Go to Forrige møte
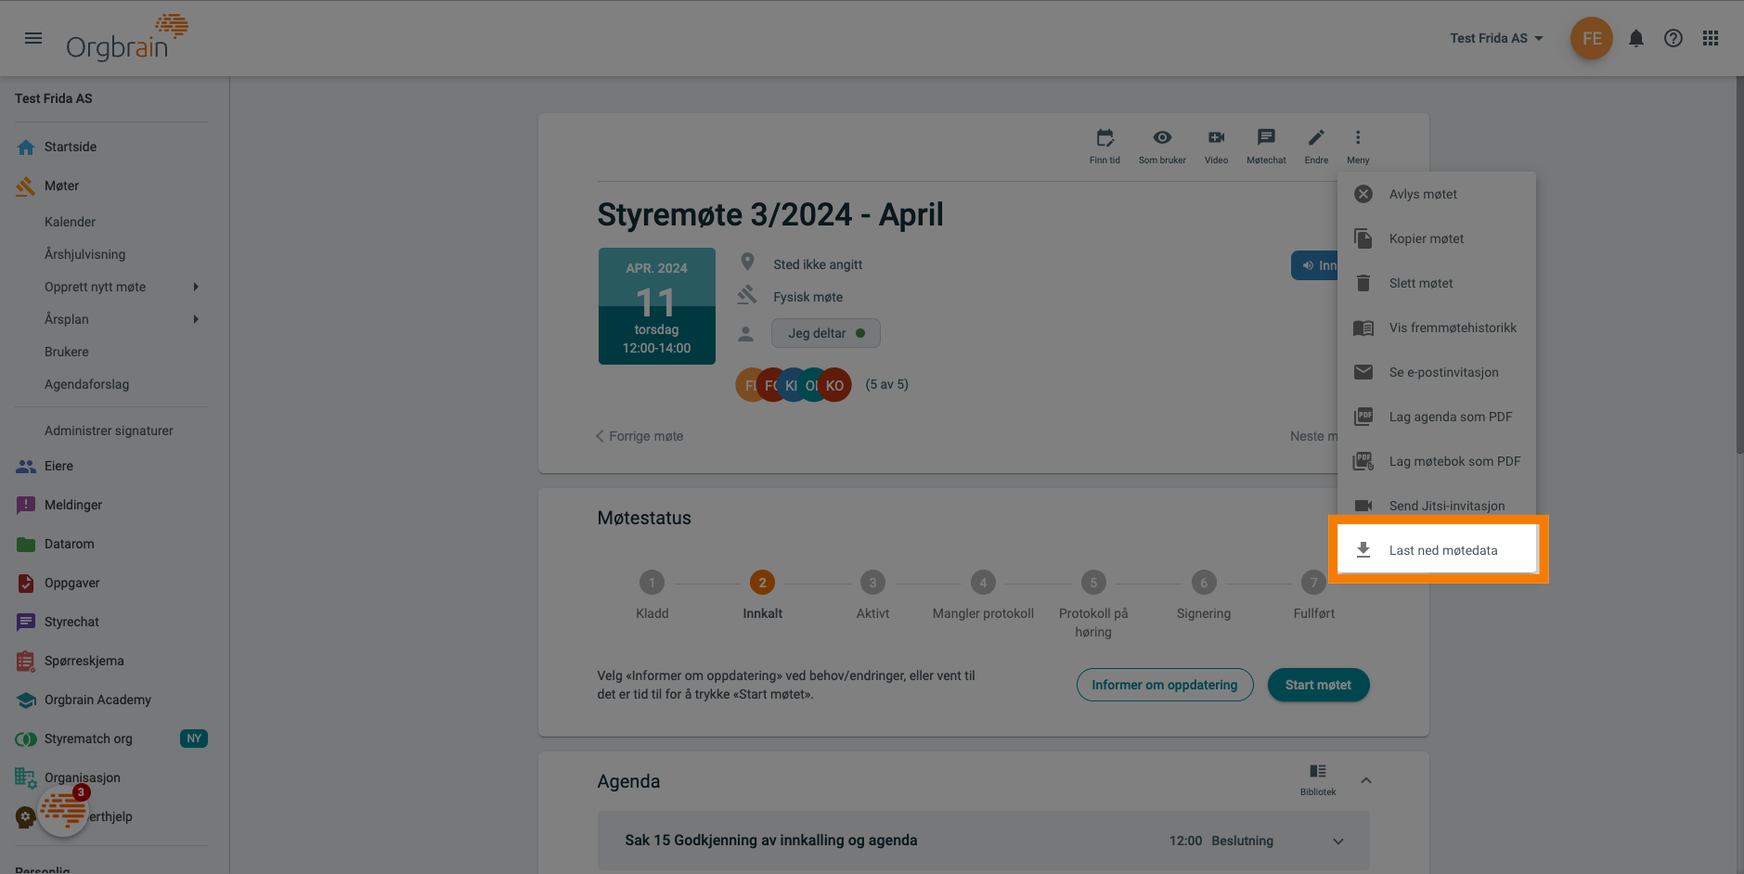 coord(639,436)
